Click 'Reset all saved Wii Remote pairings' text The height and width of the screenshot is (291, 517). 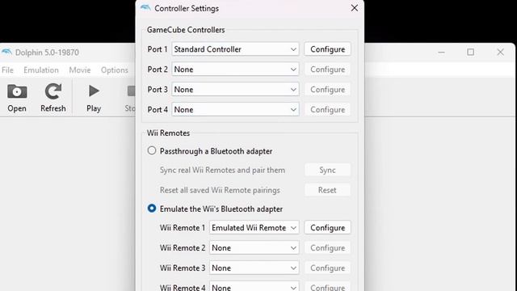coord(220,190)
